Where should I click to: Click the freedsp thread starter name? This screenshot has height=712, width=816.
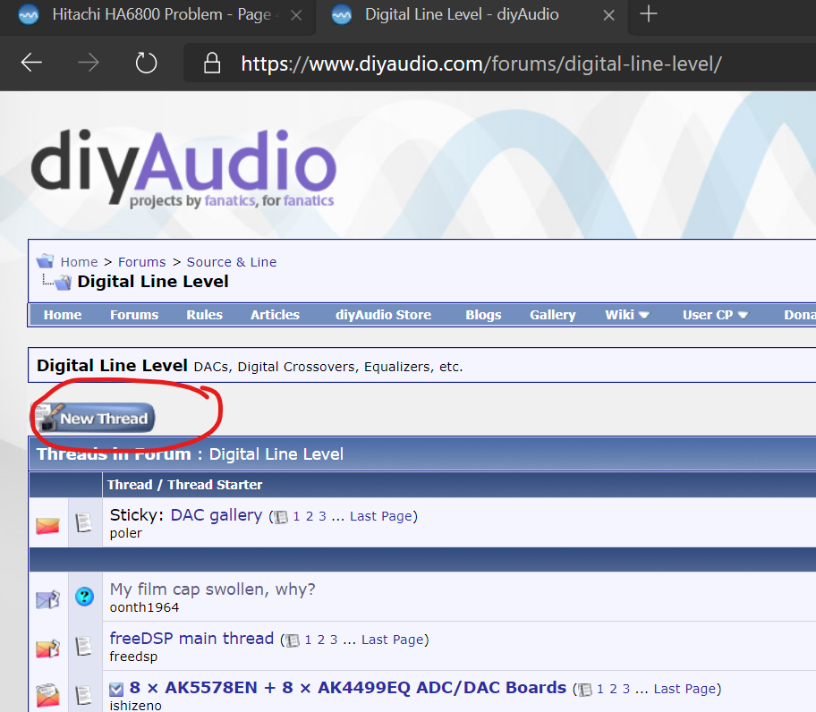coord(133,657)
